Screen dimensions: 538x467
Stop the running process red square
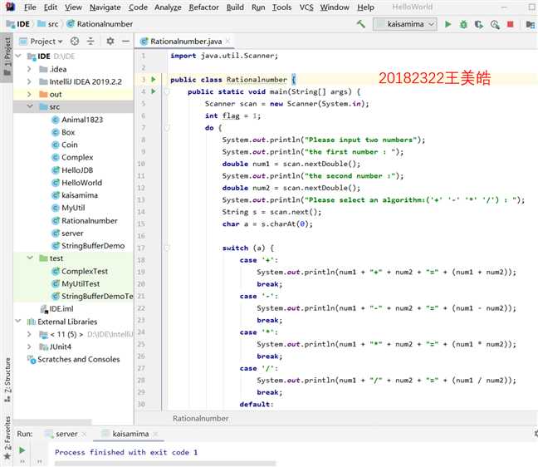(511, 24)
